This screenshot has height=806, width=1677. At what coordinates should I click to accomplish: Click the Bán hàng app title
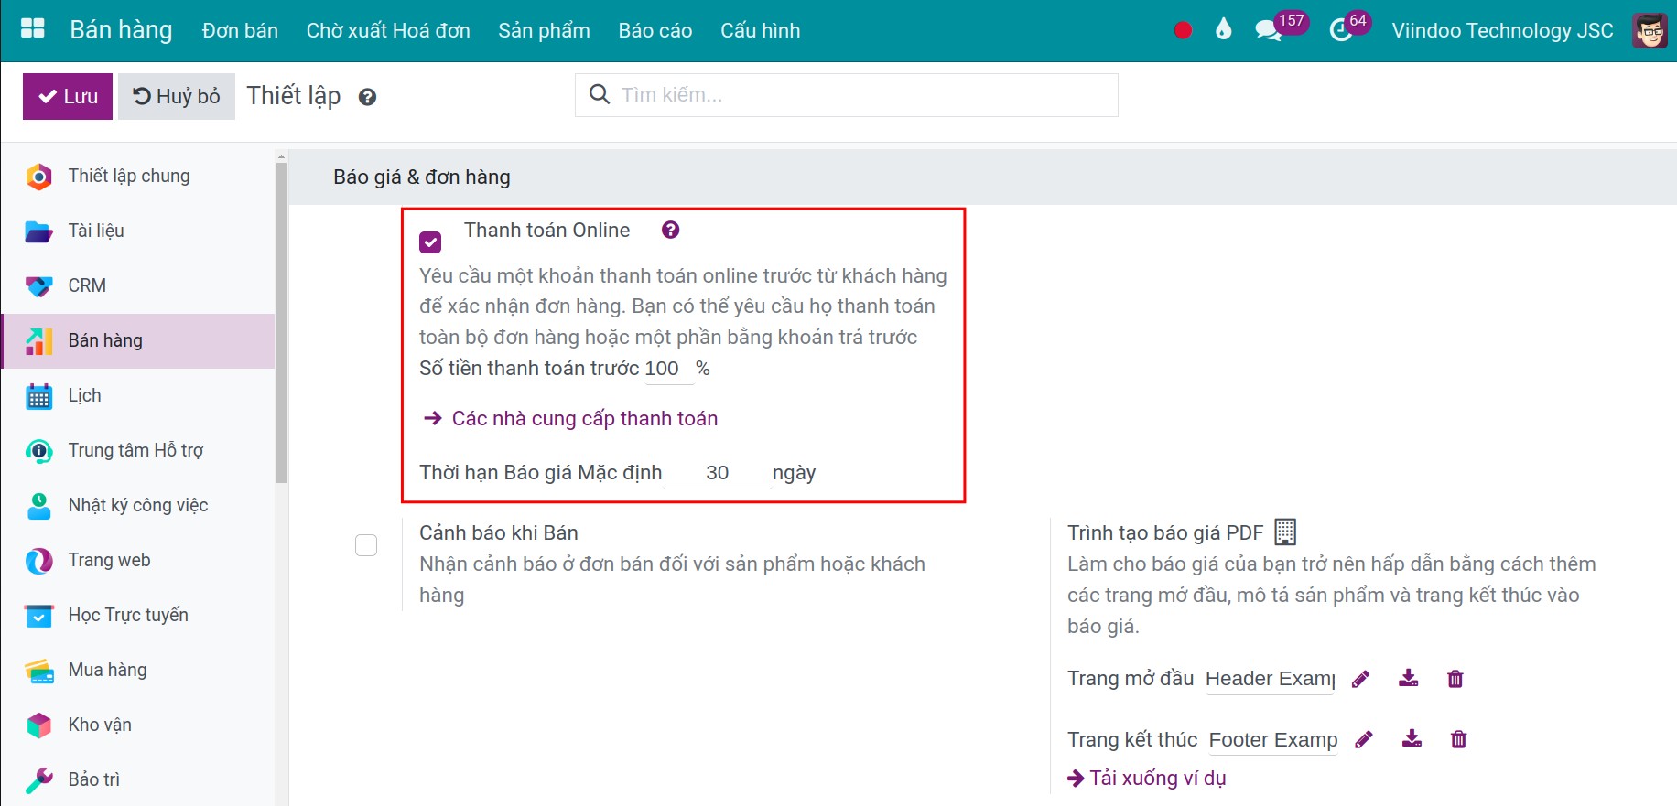click(x=121, y=29)
